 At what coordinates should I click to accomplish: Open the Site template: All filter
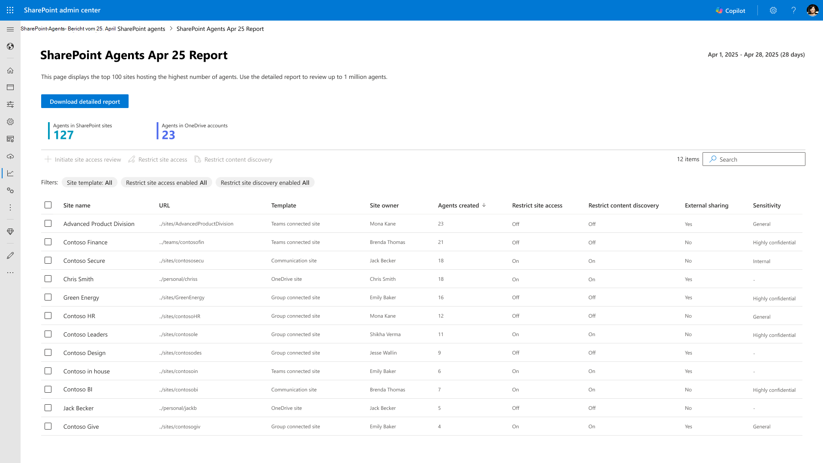pyautogui.click(x=90, y=182)
